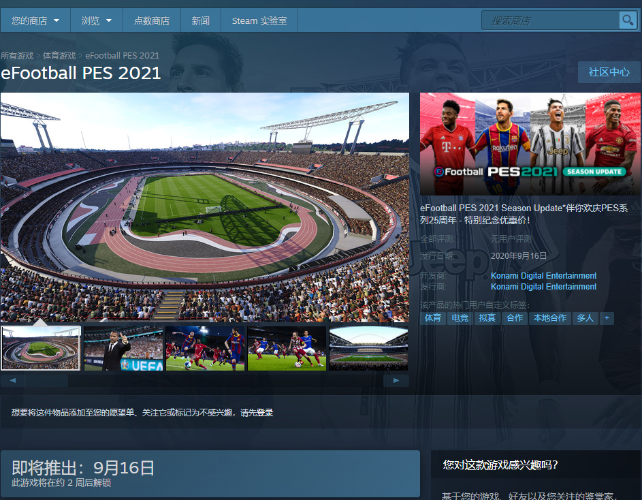Image resolution: width=642 pixels, height=500 pixels.
Task: Open the Steam 实验室 tab
Action: pyautogui.click(x=259, y=20)
